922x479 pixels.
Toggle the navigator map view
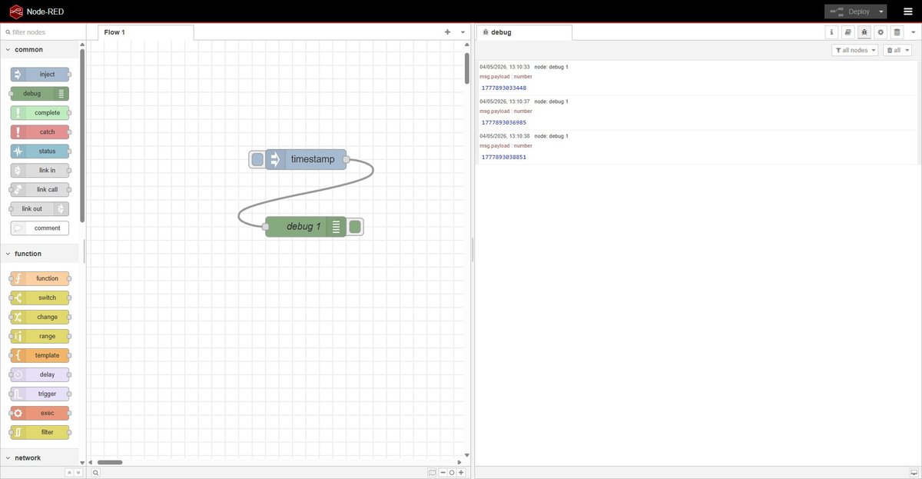tap(432, 473)
